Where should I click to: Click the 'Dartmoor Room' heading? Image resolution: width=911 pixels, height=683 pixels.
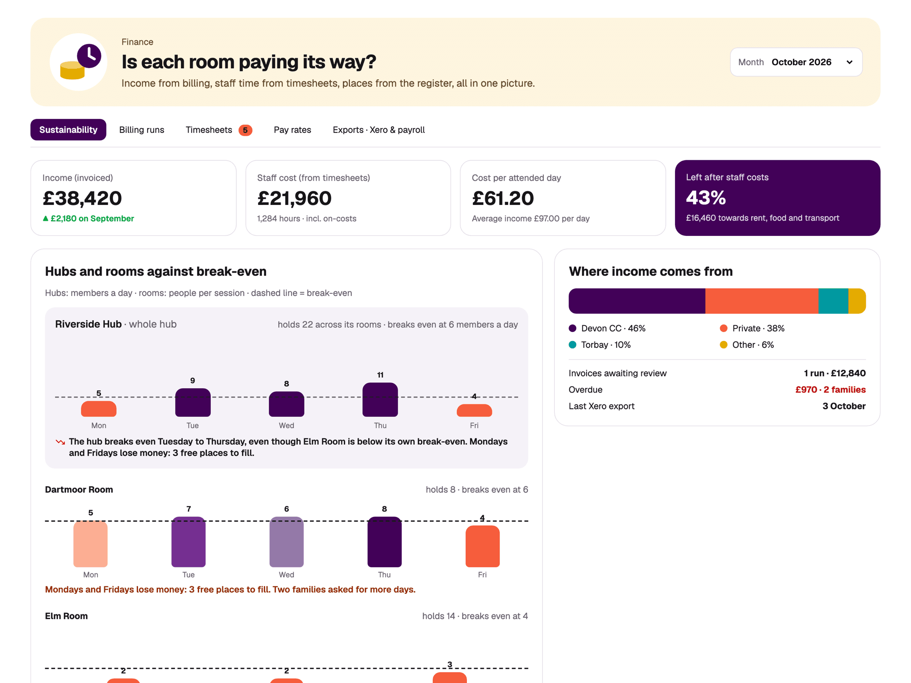[x=79, y=489]
